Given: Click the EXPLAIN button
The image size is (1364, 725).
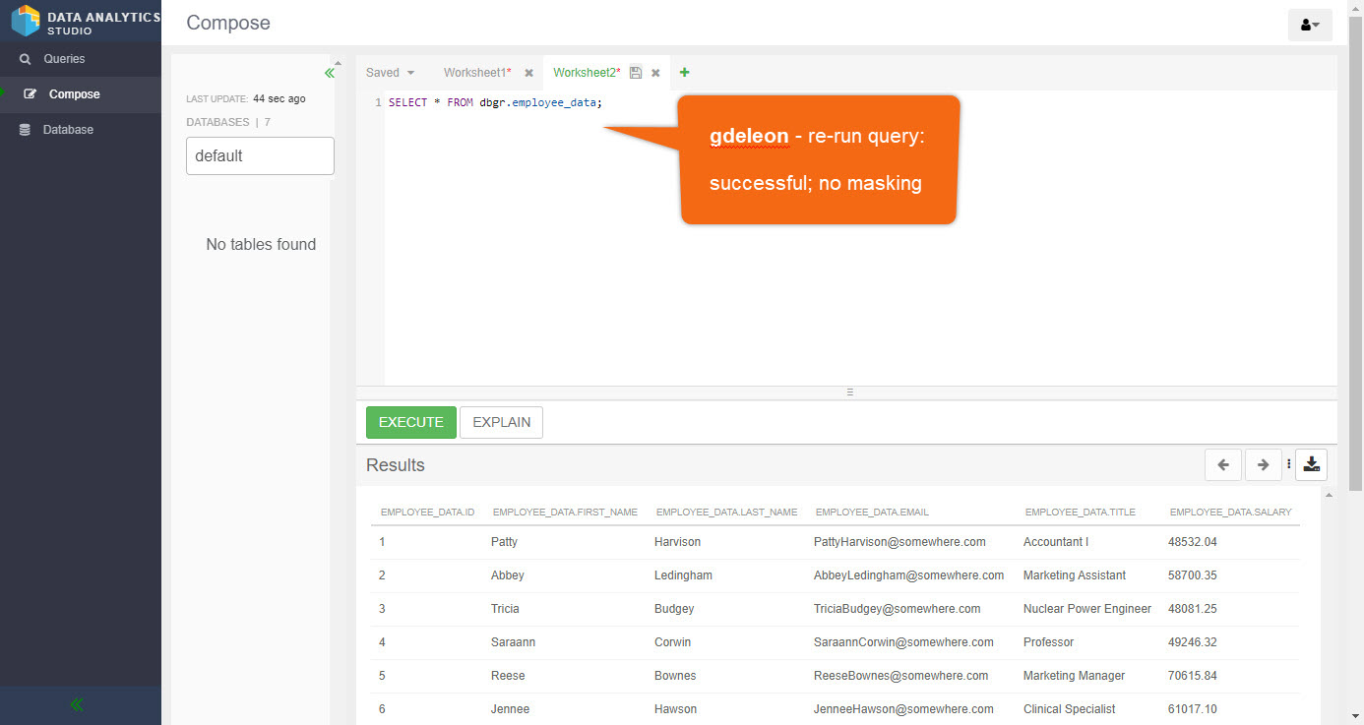Looking at the screenshot, I should [501, 422].
